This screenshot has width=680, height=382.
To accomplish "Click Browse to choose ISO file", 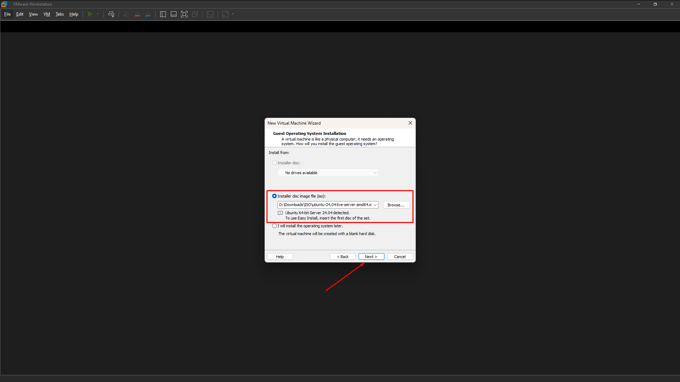I will click(396, 205).
